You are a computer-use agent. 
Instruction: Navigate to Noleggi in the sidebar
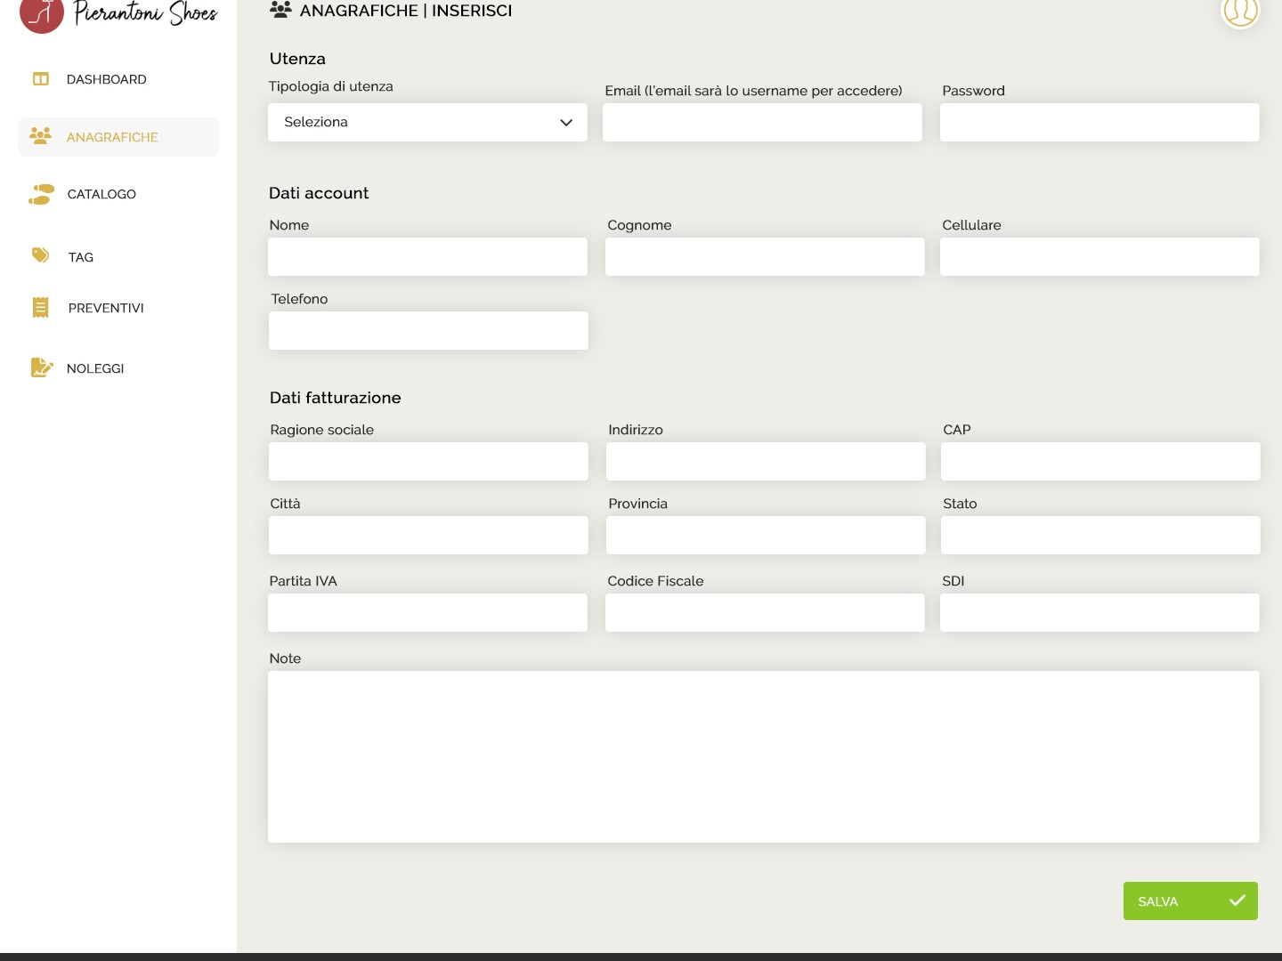pos(95,368)
